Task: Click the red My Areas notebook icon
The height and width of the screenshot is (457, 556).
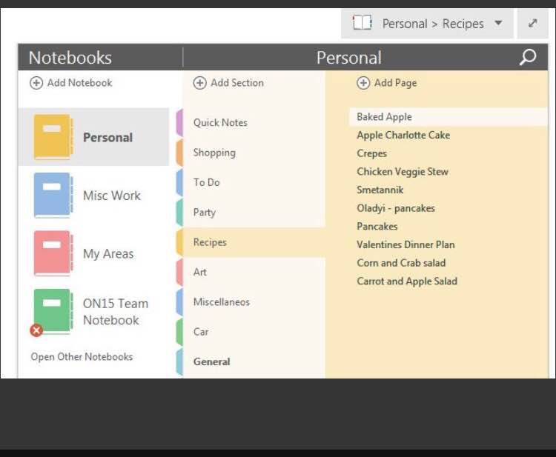Action: 52,253
